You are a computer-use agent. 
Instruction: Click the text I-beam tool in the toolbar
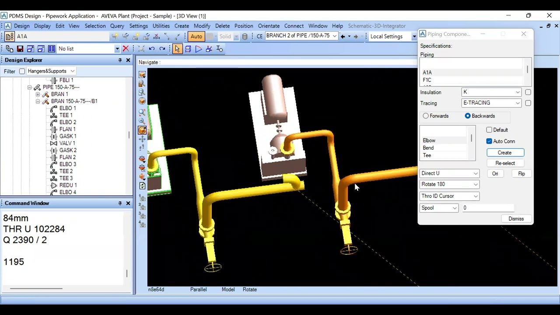pyautogui.click(x=220, y=49)
